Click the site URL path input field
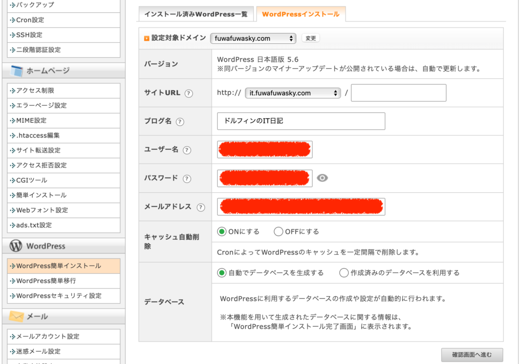This screenshot has width=522, height=364. tap(399, 93)
